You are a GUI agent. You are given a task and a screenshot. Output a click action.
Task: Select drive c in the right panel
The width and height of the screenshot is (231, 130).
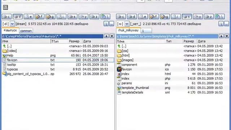click(x=121, y=17)
